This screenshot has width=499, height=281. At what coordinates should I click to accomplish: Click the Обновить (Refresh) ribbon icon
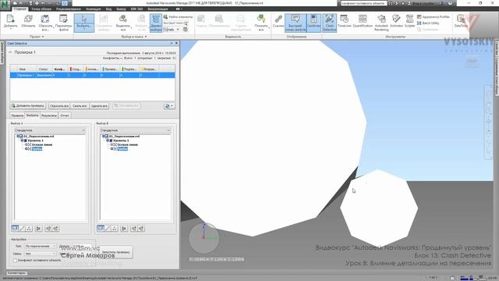click(28, 22)
